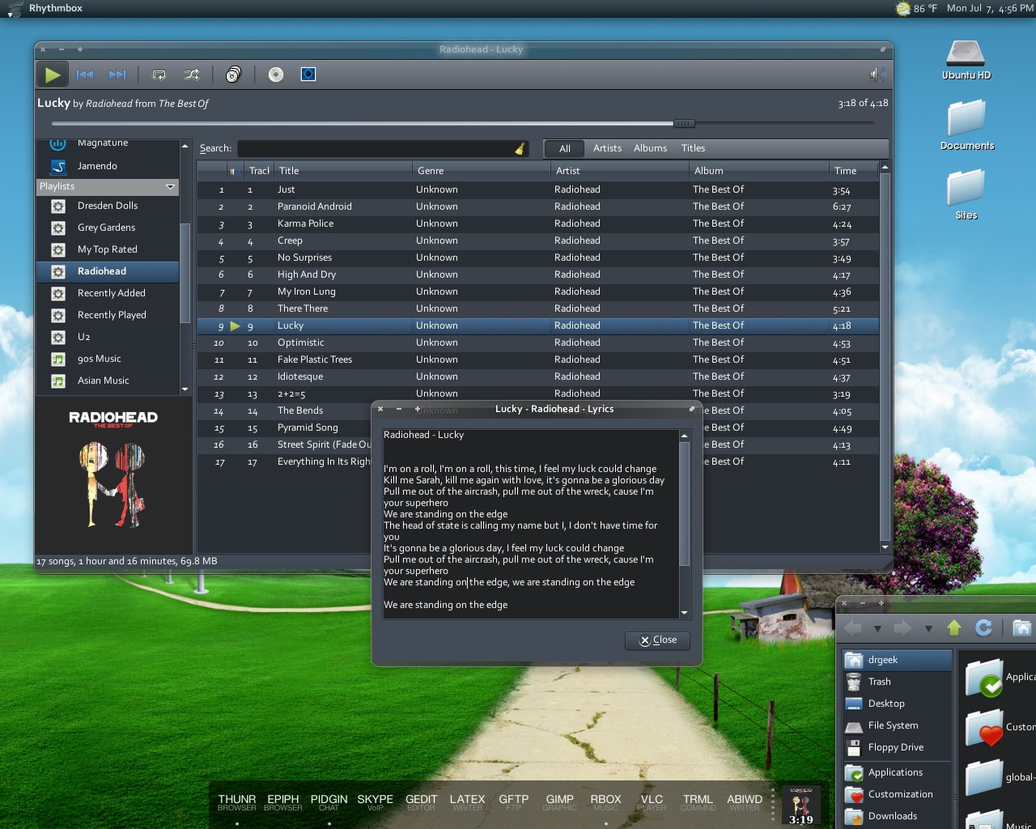Select the track "Karma Police"

(x=537, y=223)
